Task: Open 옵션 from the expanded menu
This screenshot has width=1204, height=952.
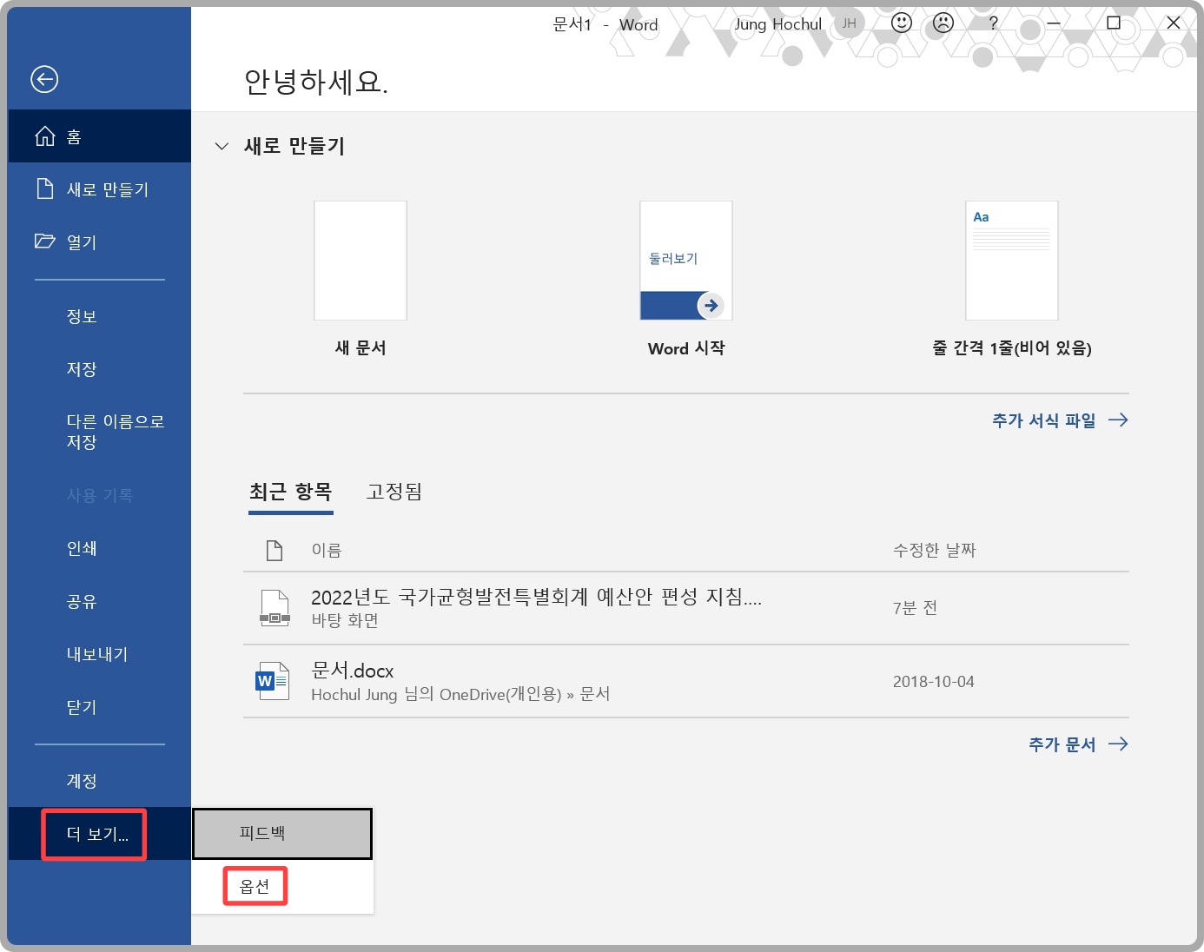Action: 255,885
